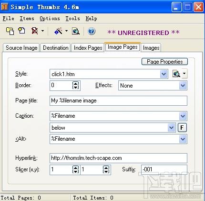This screenshot has height=201, width=205.
Task: Click the delete item red X icon
Action: tap(34, 31)
